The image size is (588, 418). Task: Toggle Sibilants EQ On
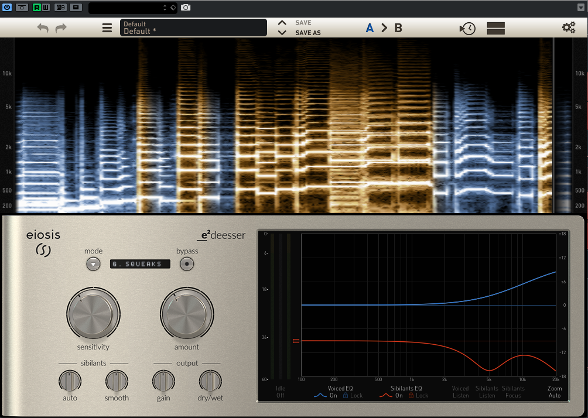click(399, 396)
